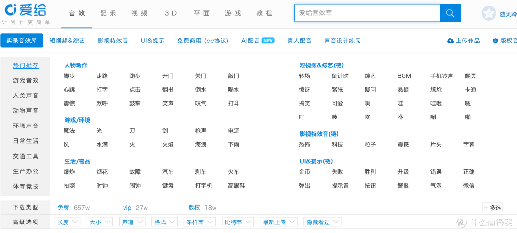The height and width of the screenshot is (233, 517).
Task: Click the 爆炸 sound tag
Action: [69, 172]
